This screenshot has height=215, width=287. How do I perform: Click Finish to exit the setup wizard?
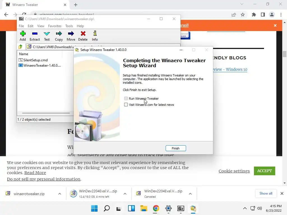[176, 148]
